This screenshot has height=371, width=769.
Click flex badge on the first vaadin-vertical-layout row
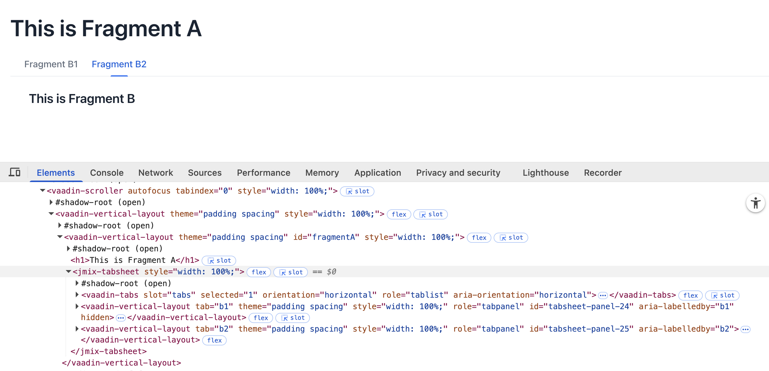(399, 214)
